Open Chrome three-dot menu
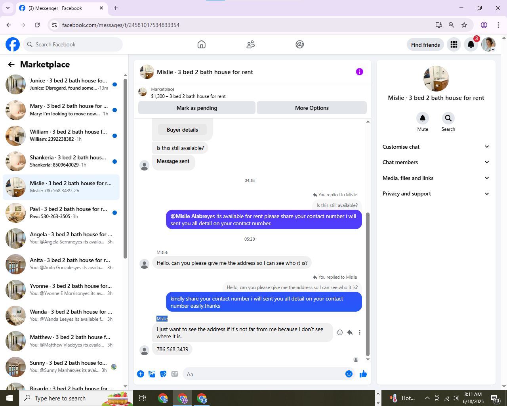 coord(498,25)
